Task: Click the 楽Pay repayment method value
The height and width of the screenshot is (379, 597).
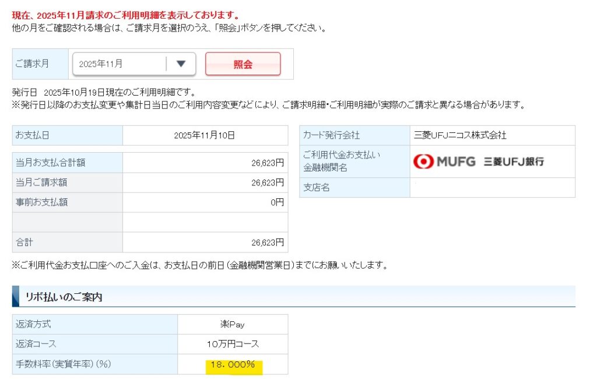Action: 233,324
